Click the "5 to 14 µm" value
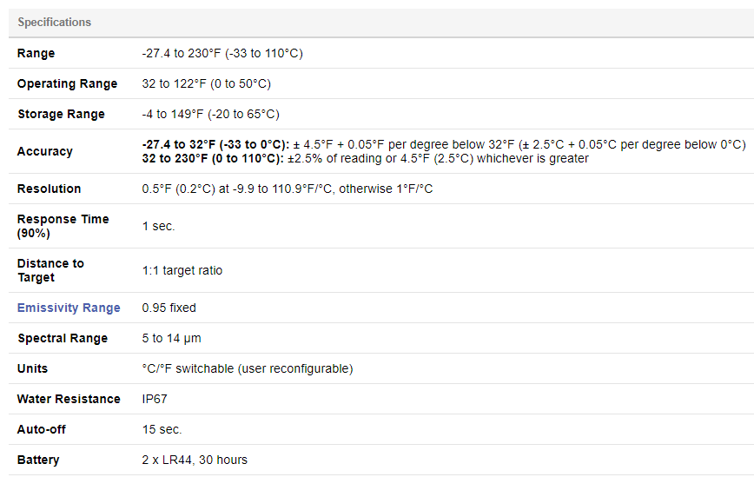This screenshot has height=477, width=754. [x=172, y=338]
